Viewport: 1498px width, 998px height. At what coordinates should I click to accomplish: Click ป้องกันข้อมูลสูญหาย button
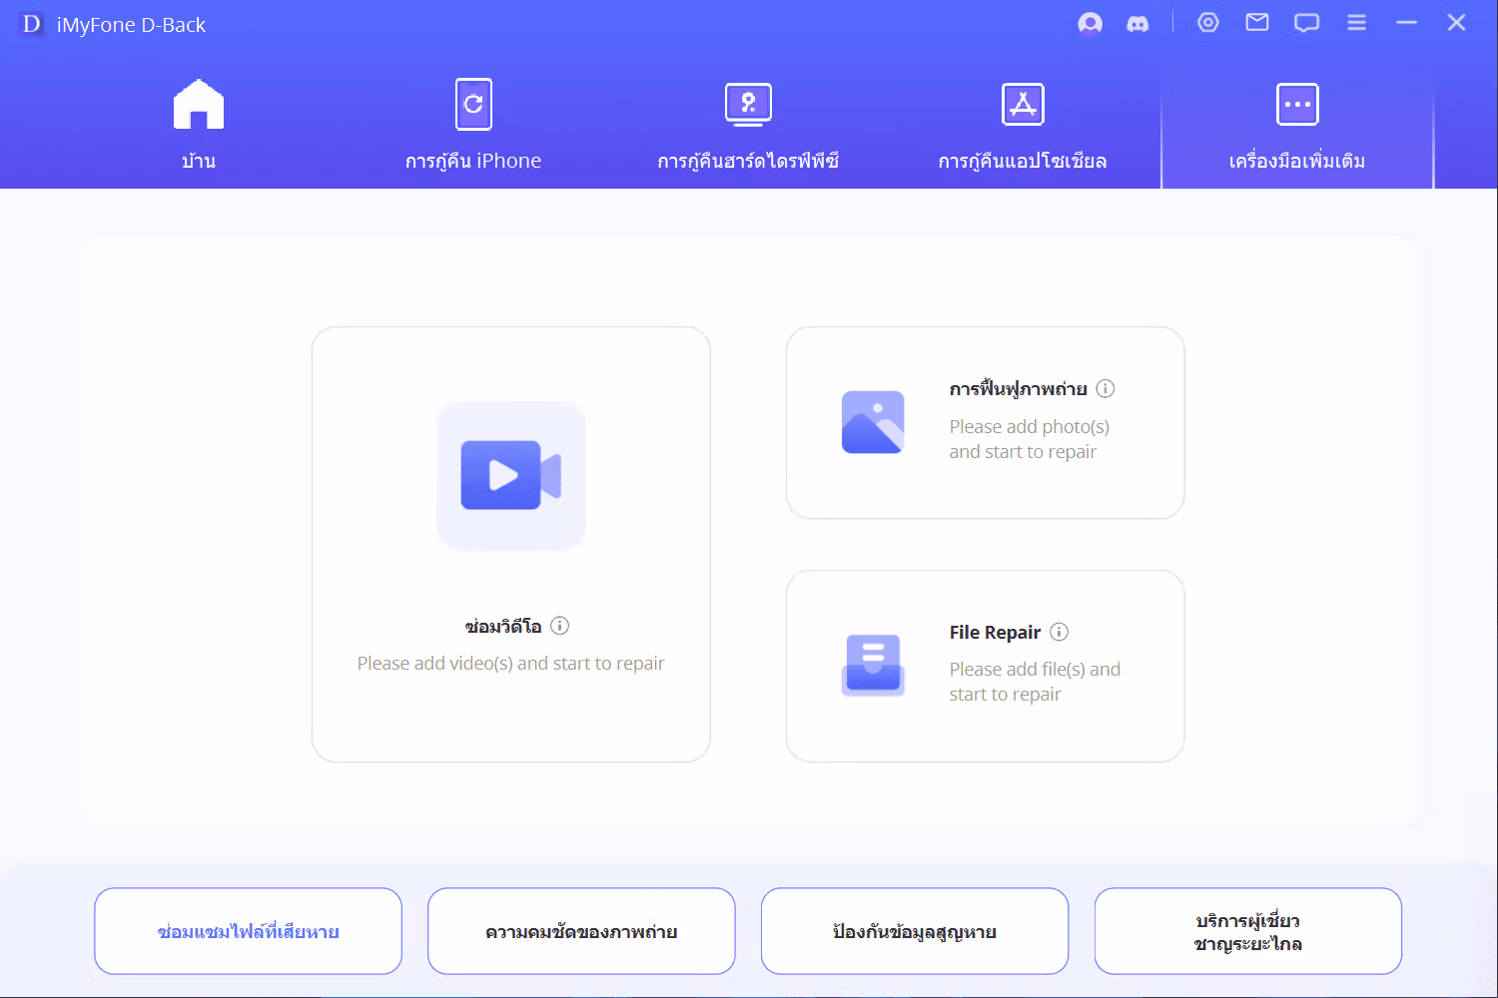[x=915, y=931]
